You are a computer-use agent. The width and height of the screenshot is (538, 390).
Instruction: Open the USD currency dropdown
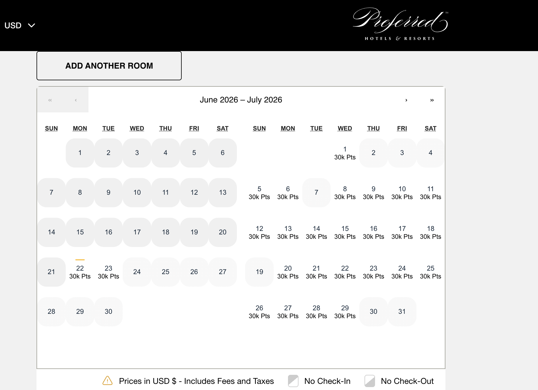(20, 25)
